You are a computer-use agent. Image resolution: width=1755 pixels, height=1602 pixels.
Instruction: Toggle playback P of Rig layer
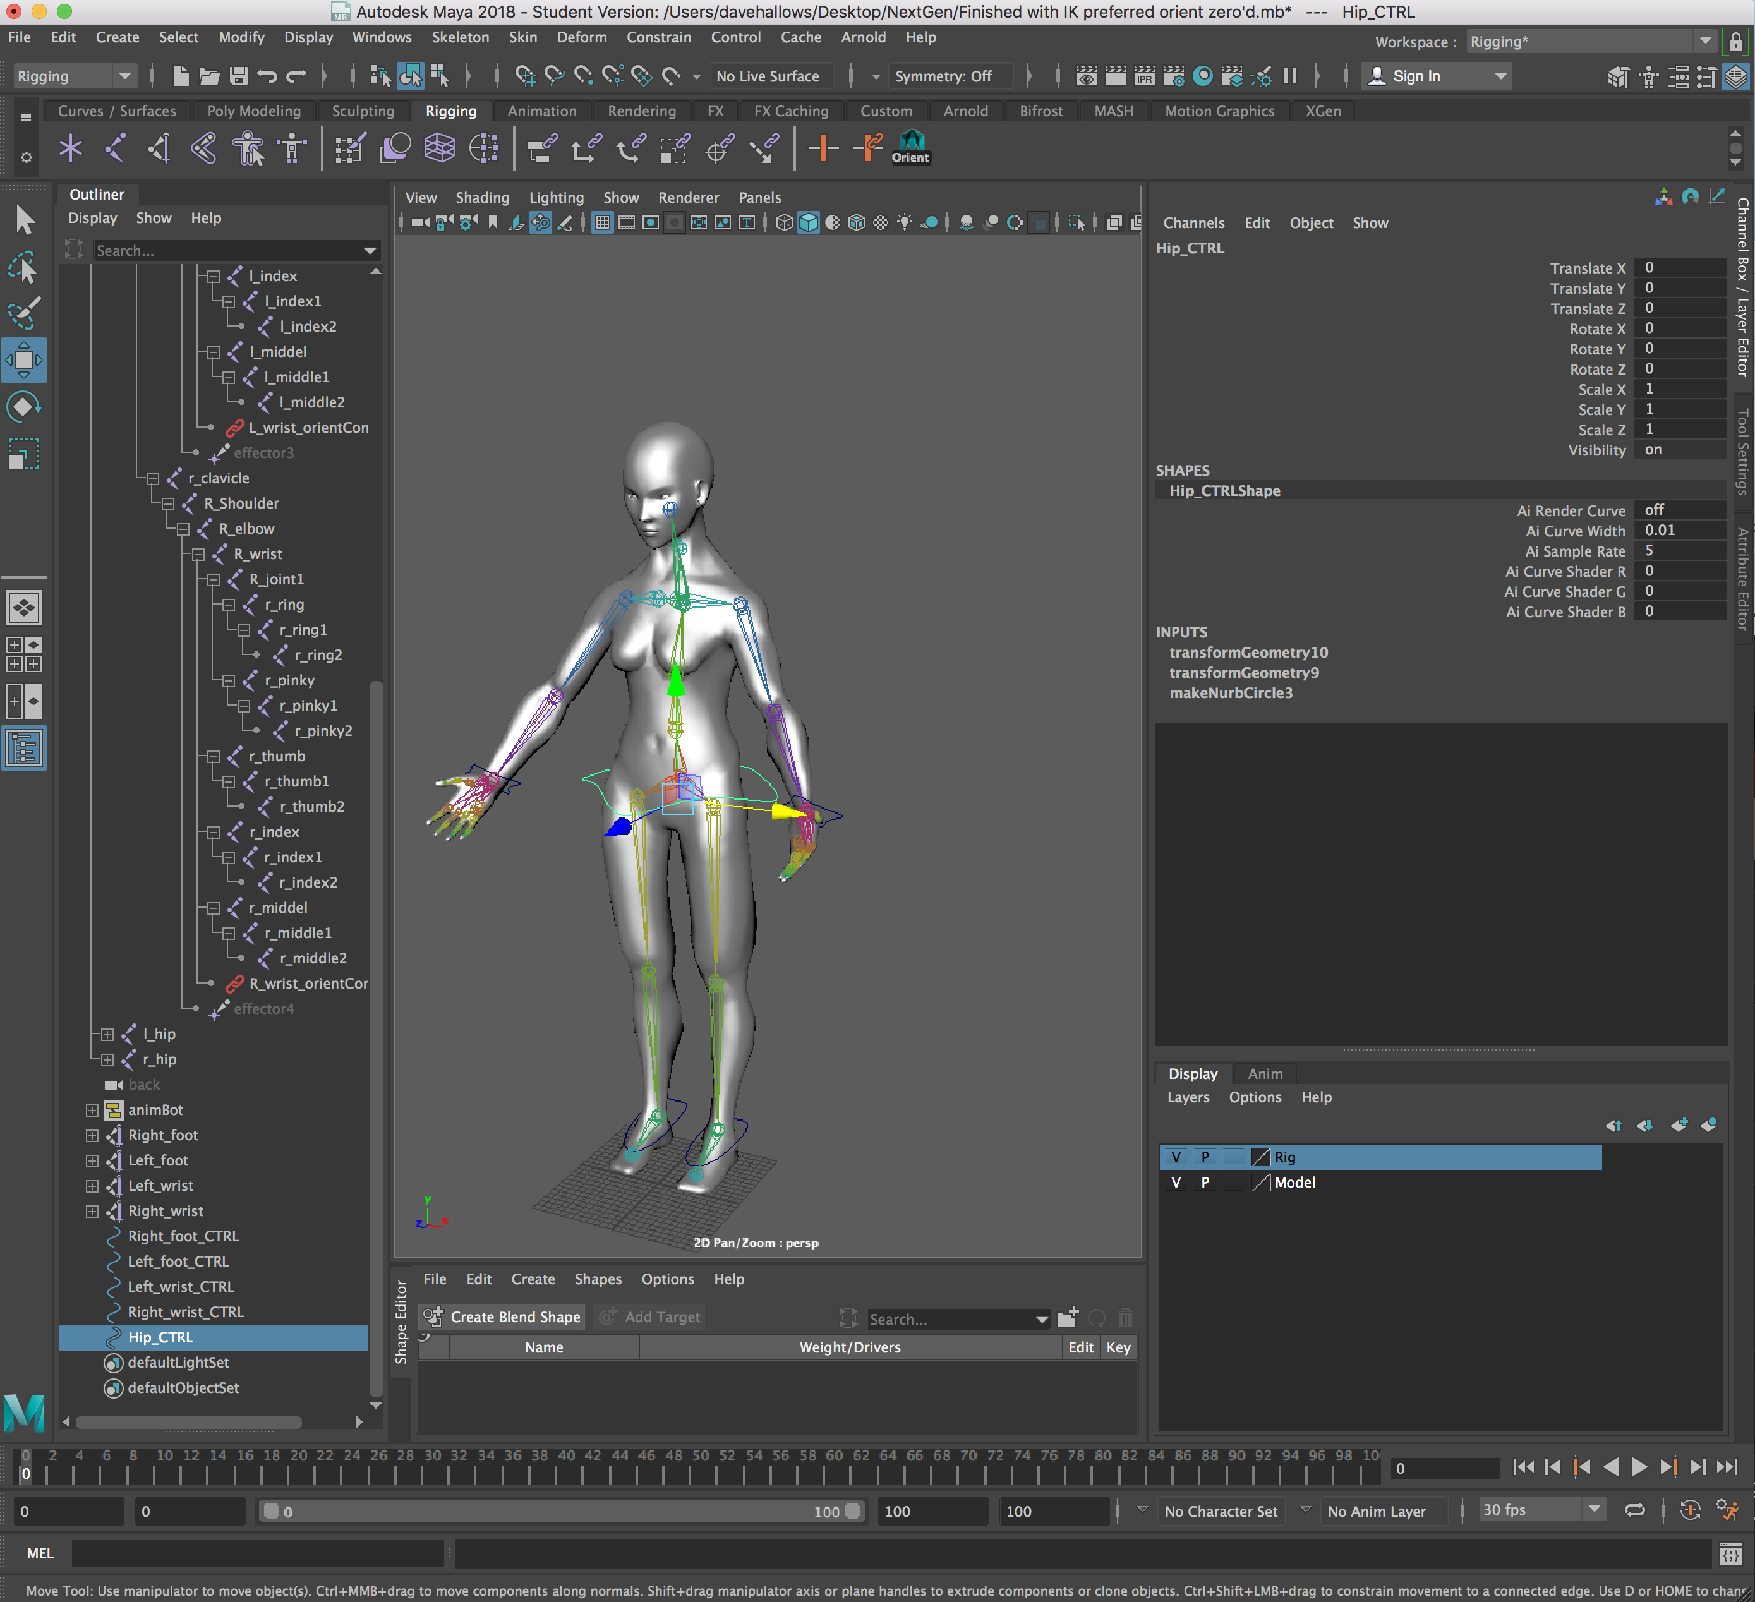[1205, 1157]
